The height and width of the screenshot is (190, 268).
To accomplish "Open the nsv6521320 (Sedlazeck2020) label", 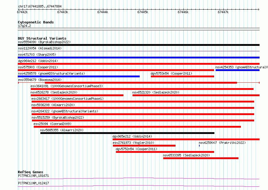I will [x=156, y=92].
